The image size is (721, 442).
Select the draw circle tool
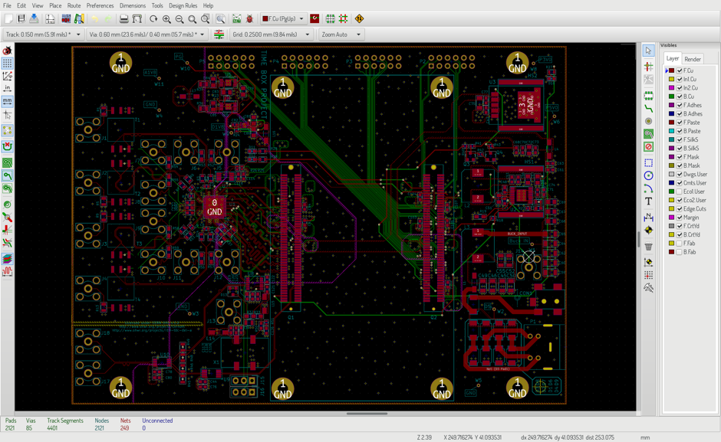tap(648, 175)
